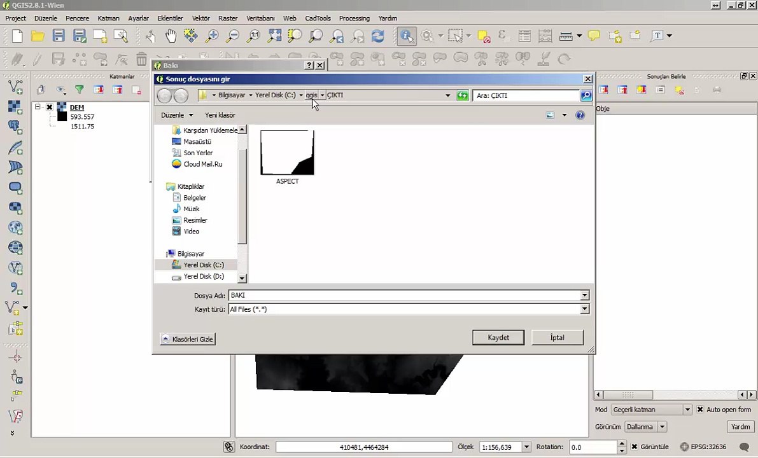Click the Save project icon

pos(59,36)
